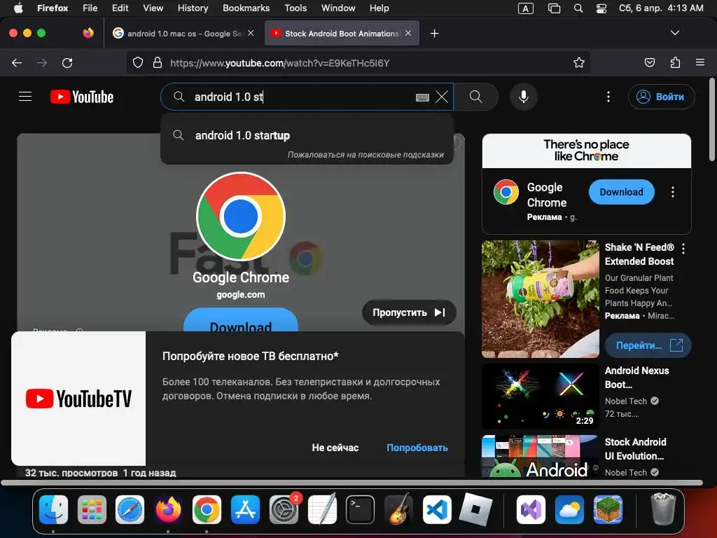Open the Tools menu
717x538 pixels.
(295, 8)
